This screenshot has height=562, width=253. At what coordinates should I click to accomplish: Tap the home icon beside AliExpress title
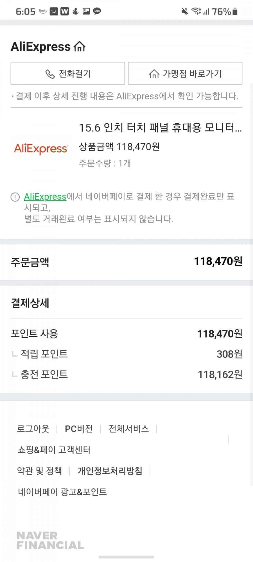tap(80, 46)
